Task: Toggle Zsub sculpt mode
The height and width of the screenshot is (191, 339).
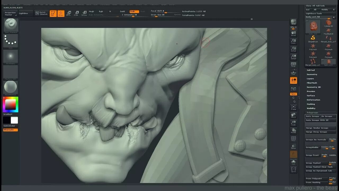Action: pos(134,11)
